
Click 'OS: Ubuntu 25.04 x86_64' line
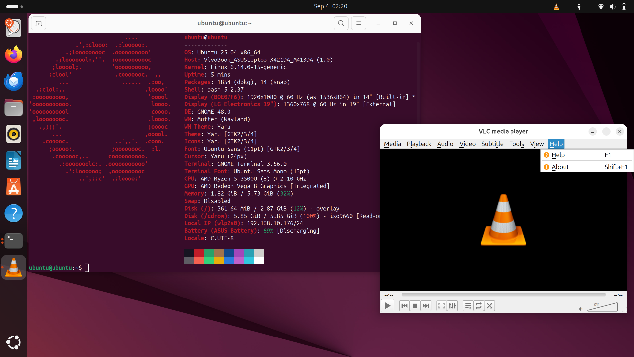coord(222,52)
